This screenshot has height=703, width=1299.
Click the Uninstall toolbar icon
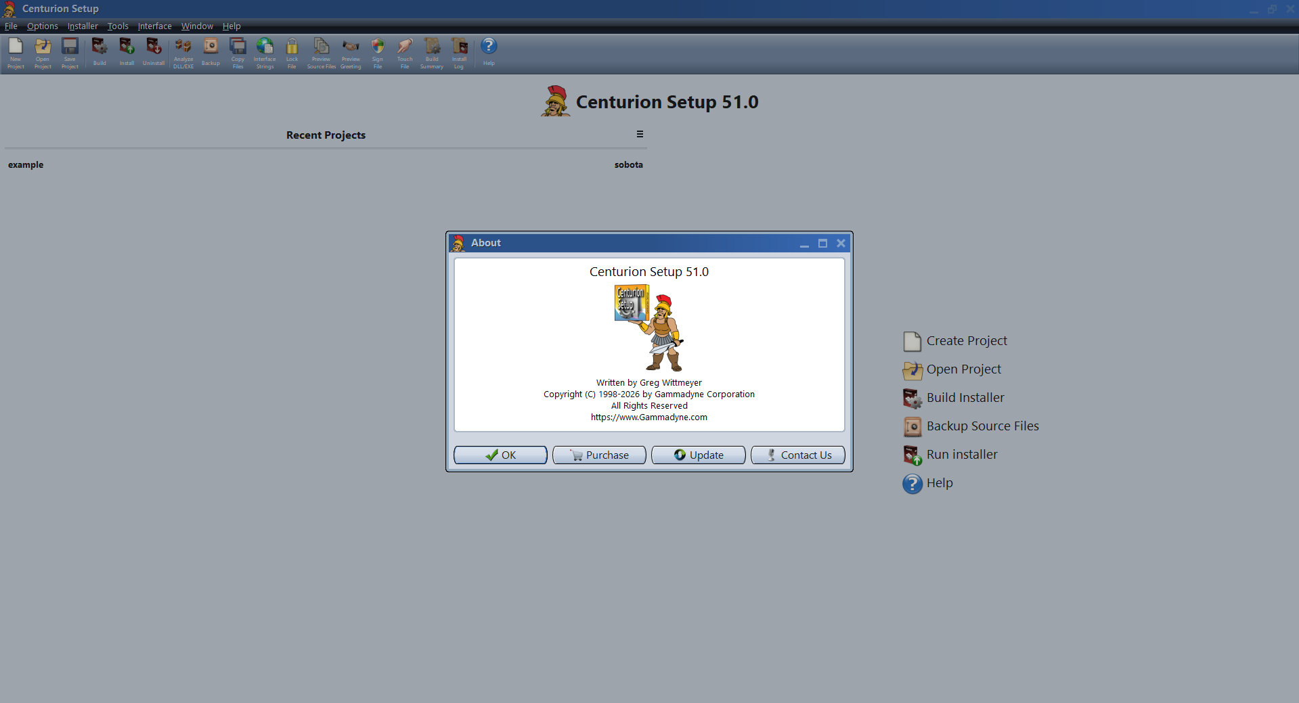pos(154,53)
